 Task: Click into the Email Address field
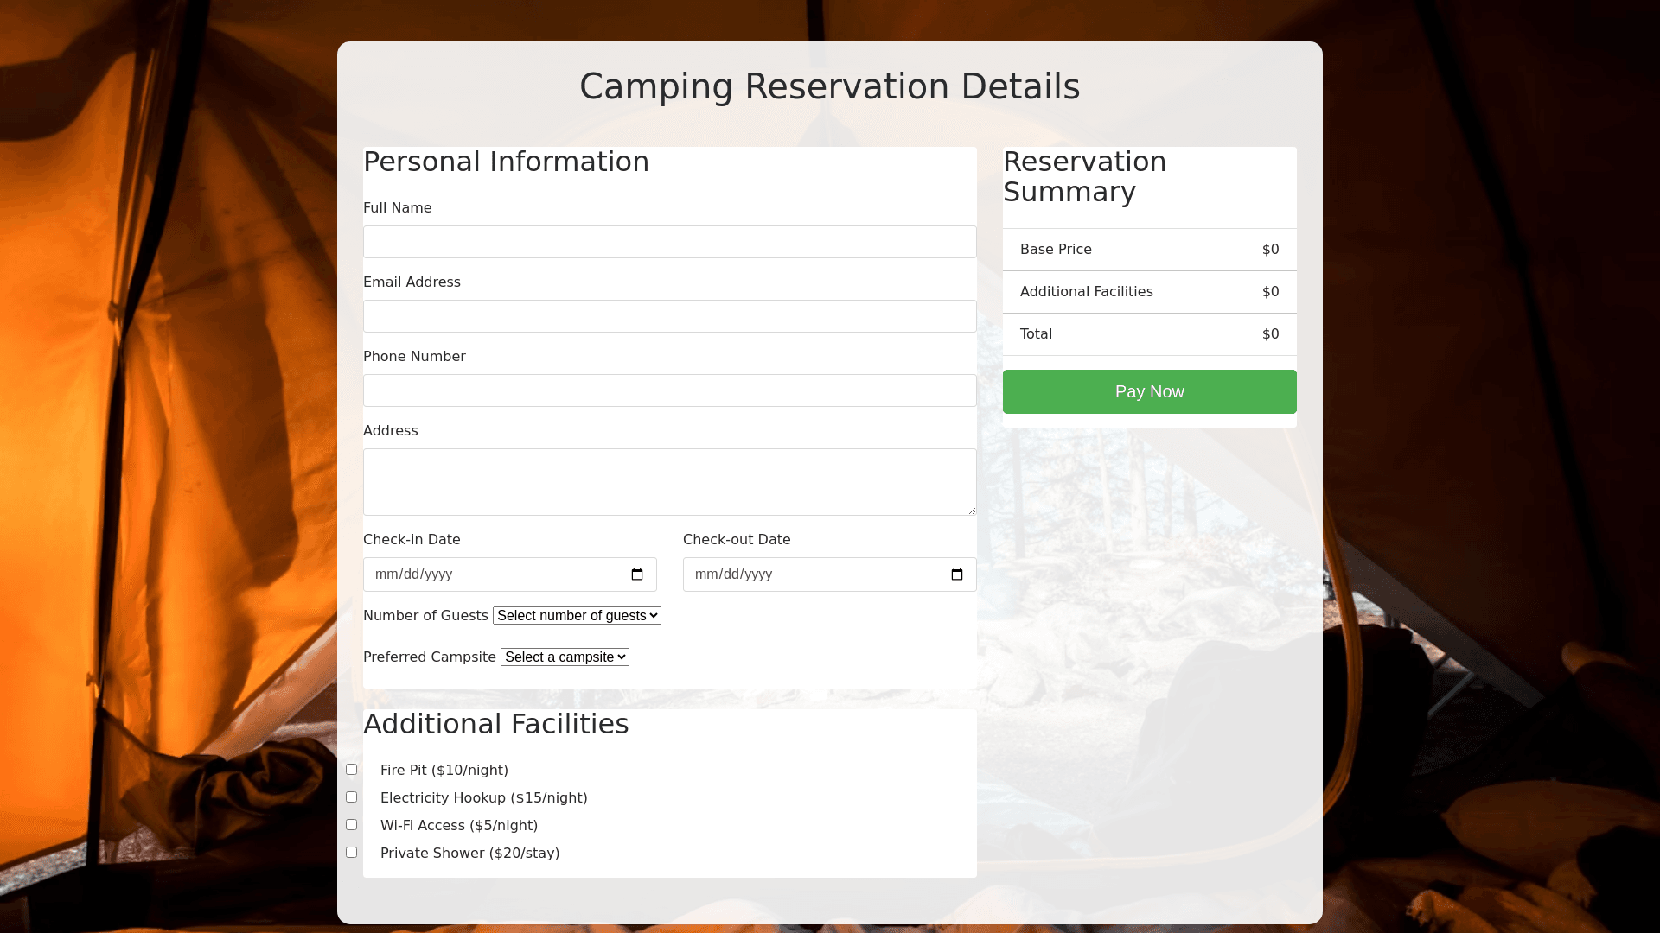pos(669,316)
